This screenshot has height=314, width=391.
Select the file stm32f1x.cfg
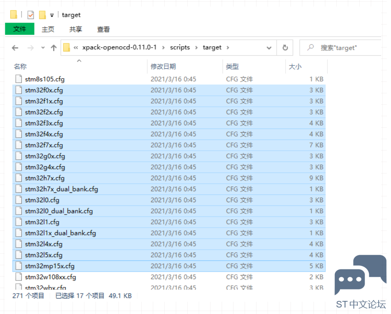(169, 101)
